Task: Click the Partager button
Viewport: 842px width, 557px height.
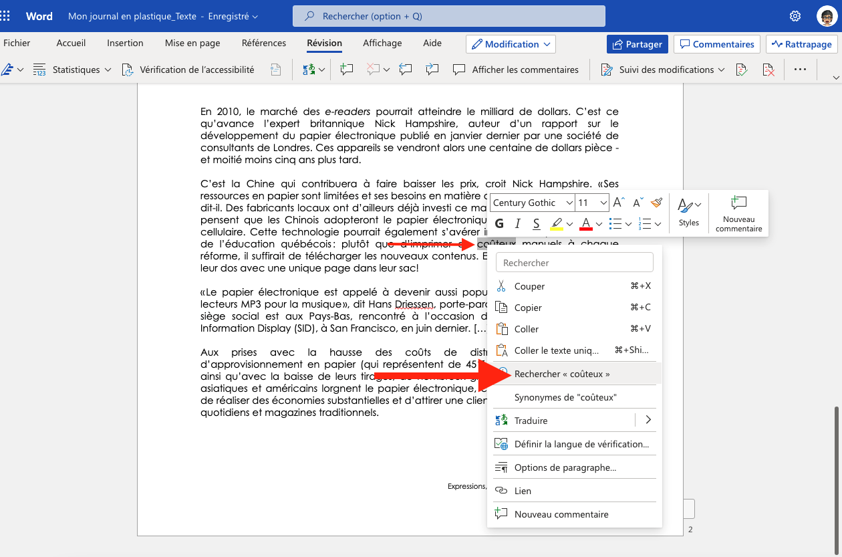Action: (637, 44)
